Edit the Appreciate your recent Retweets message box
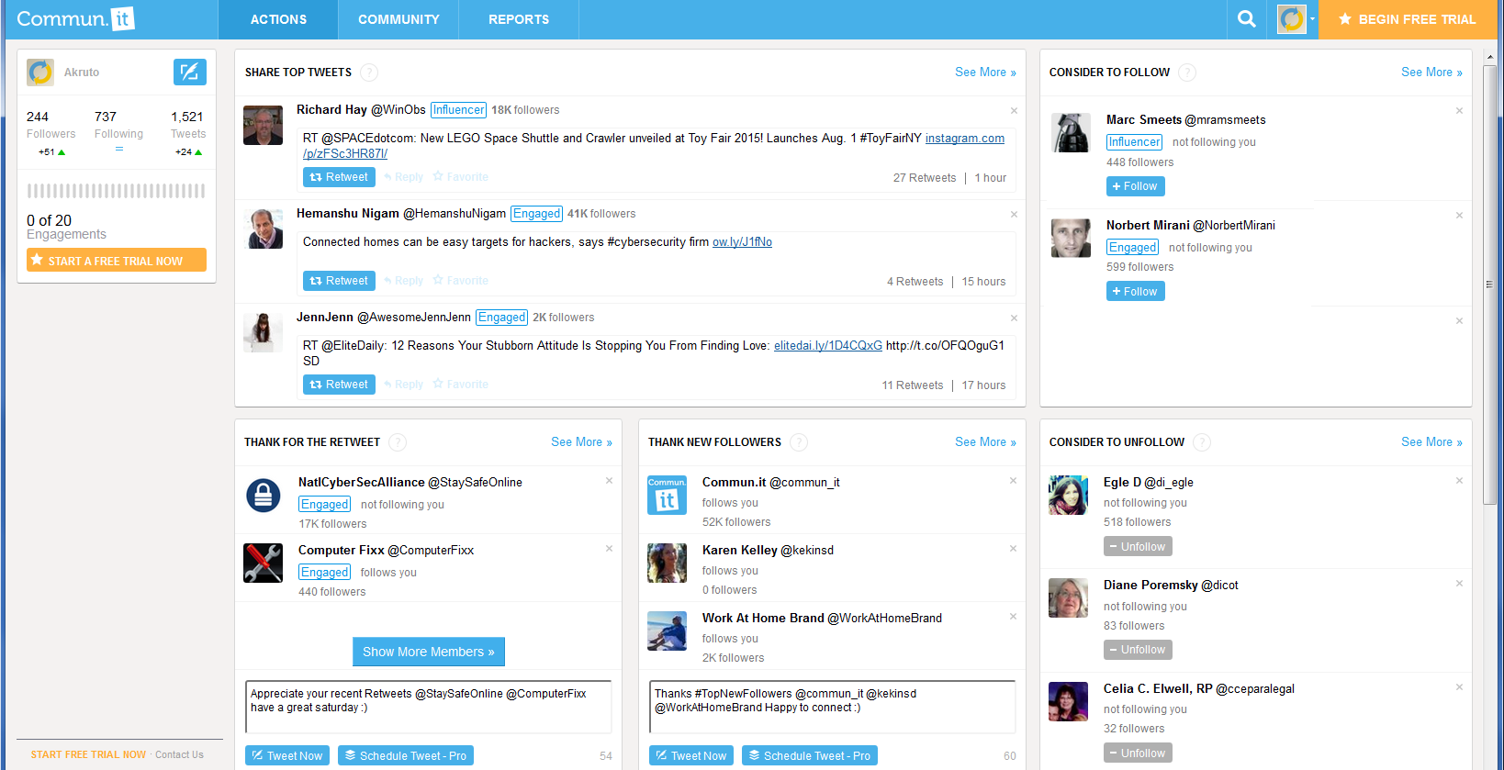The image size is (1504, 770). pos(429,707)
